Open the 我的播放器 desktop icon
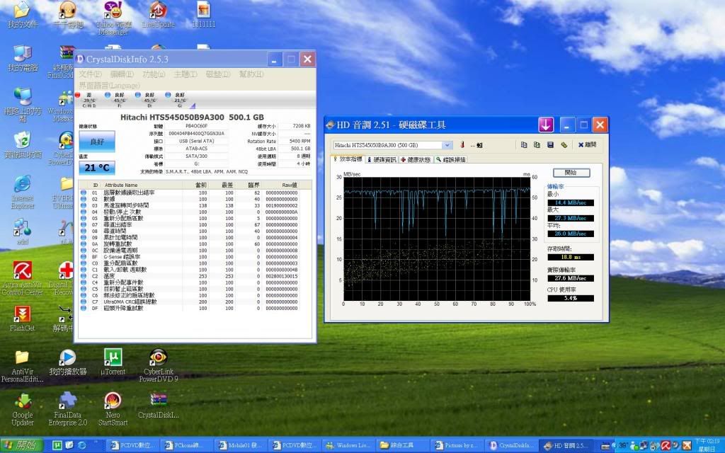Viewport: 725px width, 453px height. point(67,362)
